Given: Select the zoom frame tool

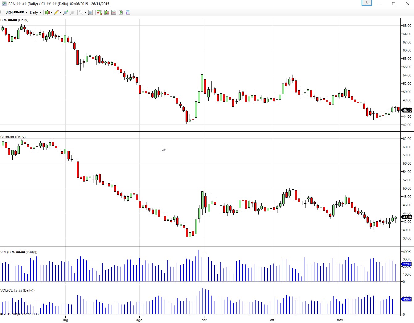Looking at the screenshot, I should tap(90, 12).
